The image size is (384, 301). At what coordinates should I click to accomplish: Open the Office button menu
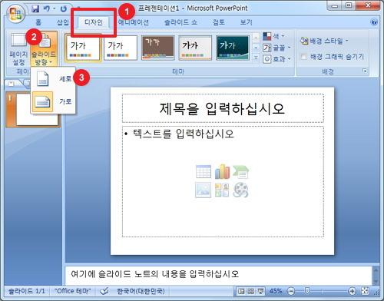pyautogui.click(x=16, y=14)
